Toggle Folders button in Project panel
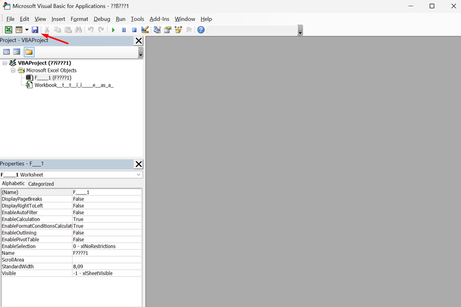Screen dimensions: 461x307 click(x=29, y=52)
